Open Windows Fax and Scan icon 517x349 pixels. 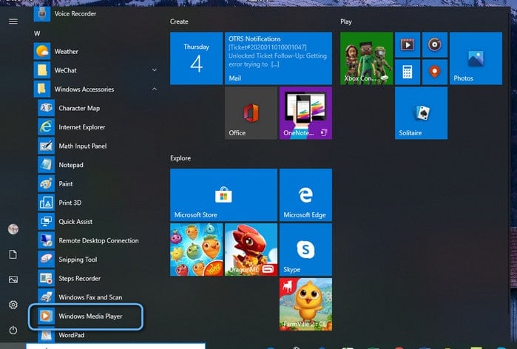(x=46, y=297)
